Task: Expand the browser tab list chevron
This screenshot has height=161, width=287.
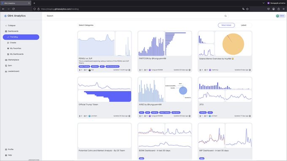Action: pos(263,3)
